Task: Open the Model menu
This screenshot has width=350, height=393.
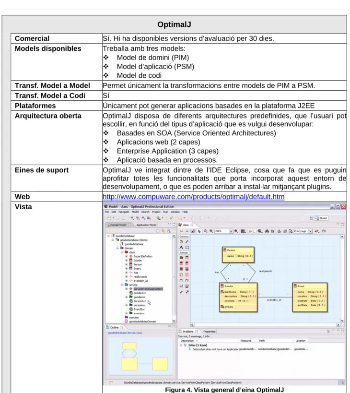Action: pyautogui.click(x=135, y=212)
